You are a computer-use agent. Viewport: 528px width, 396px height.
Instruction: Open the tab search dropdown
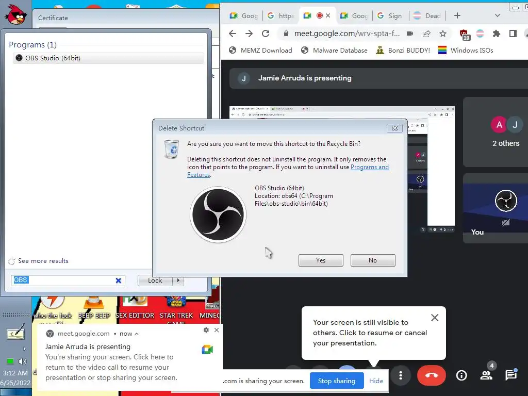(x=498, y=15)
